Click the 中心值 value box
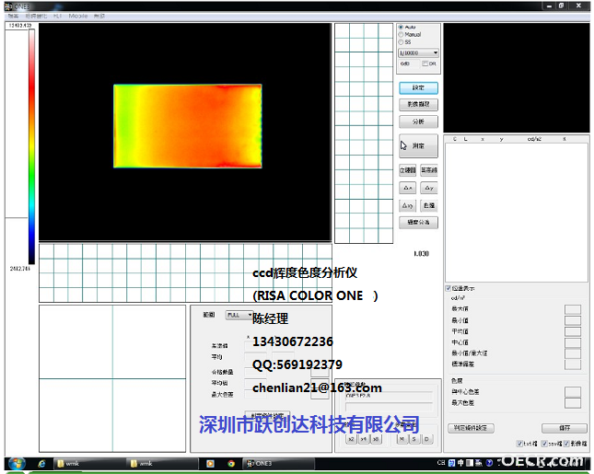Screen dimensions: 594x474 click(x=573, y=342)
